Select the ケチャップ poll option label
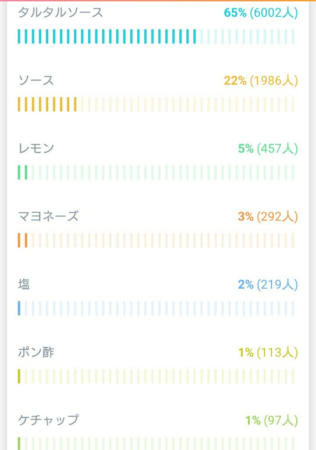The width and height of the screenshot is (316, 450). 48,420
